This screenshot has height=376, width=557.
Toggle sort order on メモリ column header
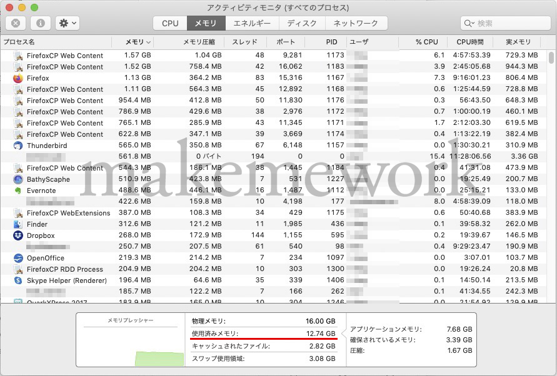click(132, 42)
